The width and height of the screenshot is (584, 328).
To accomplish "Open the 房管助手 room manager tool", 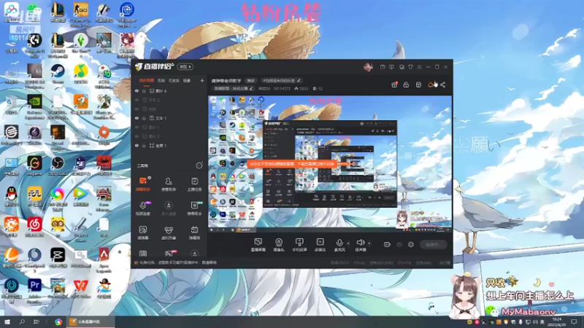I will coord(169,184).
